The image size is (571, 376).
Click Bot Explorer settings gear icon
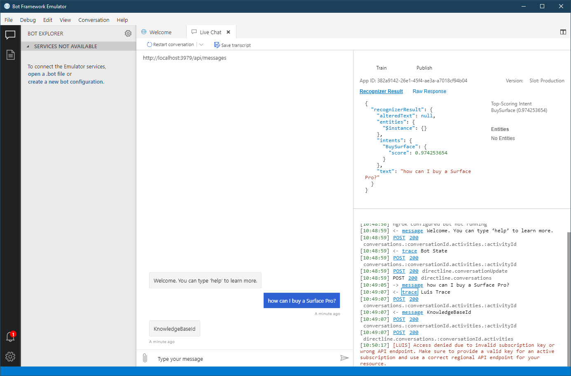click(128, 33)
